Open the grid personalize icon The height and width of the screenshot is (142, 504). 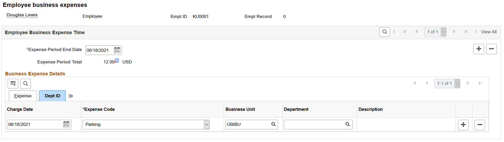tap(13, 84)
